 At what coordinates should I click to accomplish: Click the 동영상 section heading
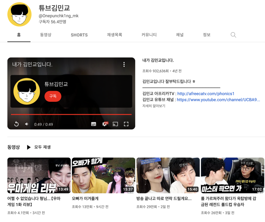point(13,147)
